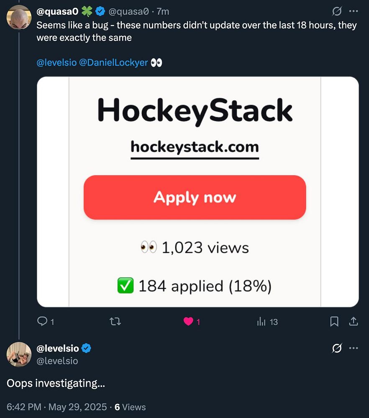Share the quasa0 tweet
Image resolution: width=369 pixels, height=418 pixels.
pyautogui.click(x=354, y=321)
